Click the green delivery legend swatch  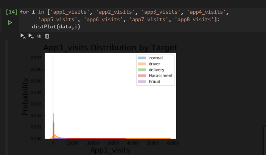142,70
